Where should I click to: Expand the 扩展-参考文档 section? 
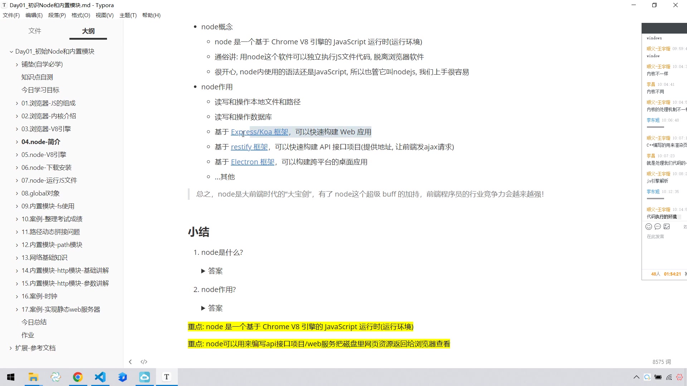[10, 348]
